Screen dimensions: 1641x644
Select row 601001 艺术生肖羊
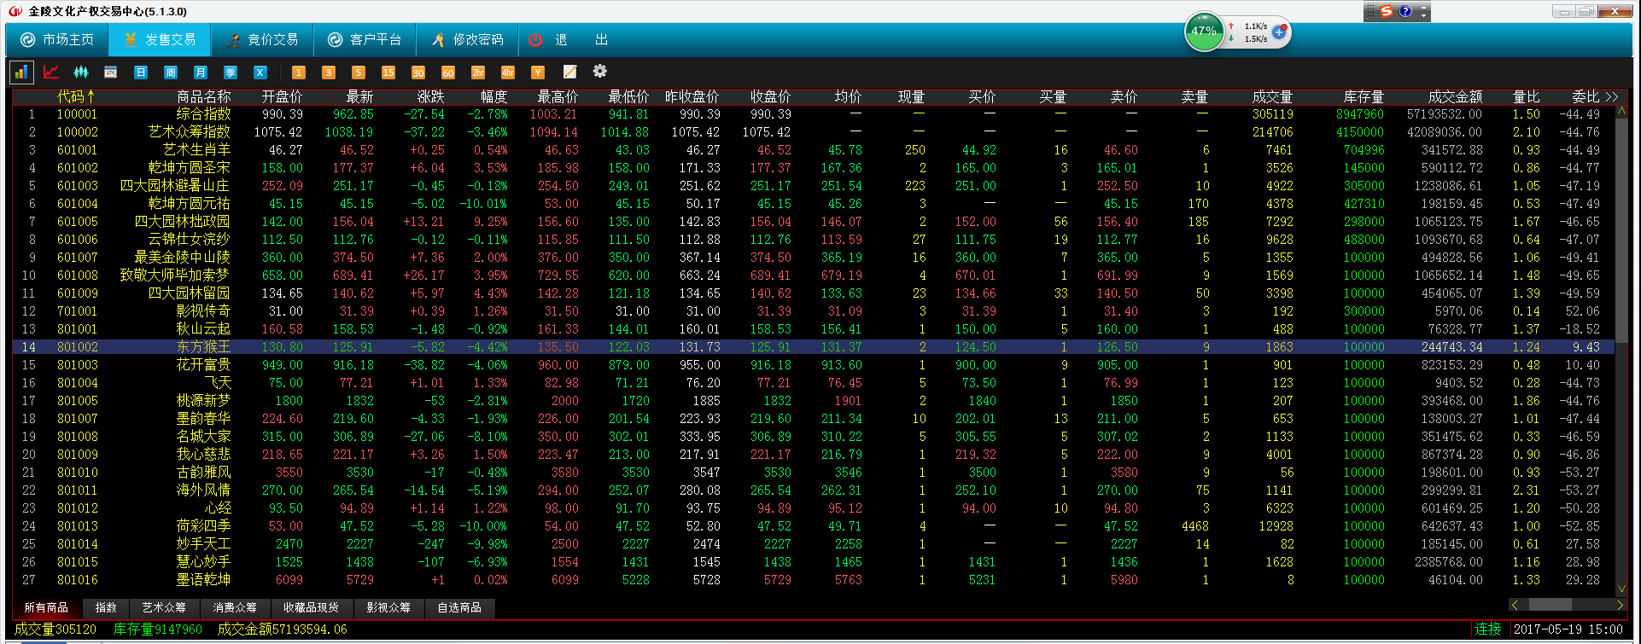point(814,150)
